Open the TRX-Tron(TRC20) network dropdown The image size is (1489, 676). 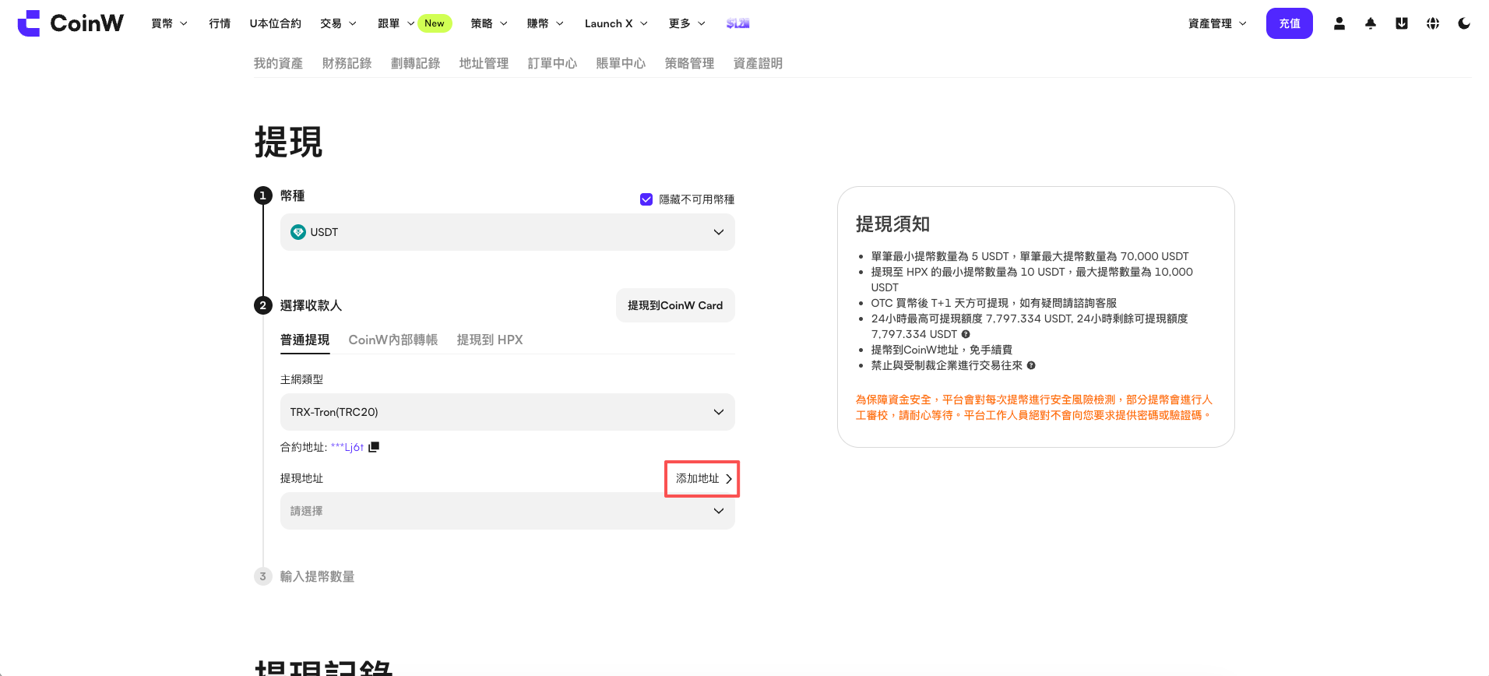pyautogui.click(x=507, y=412)
